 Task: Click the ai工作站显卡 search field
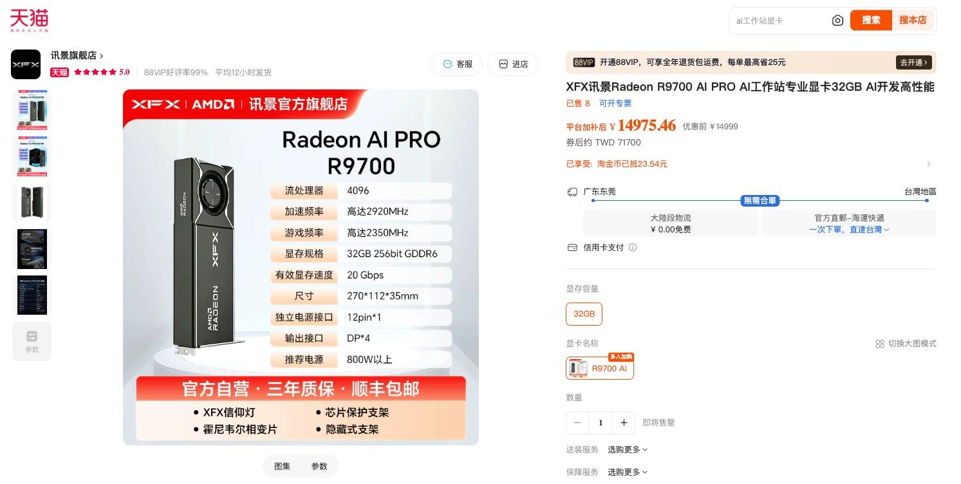click(779, 21)
